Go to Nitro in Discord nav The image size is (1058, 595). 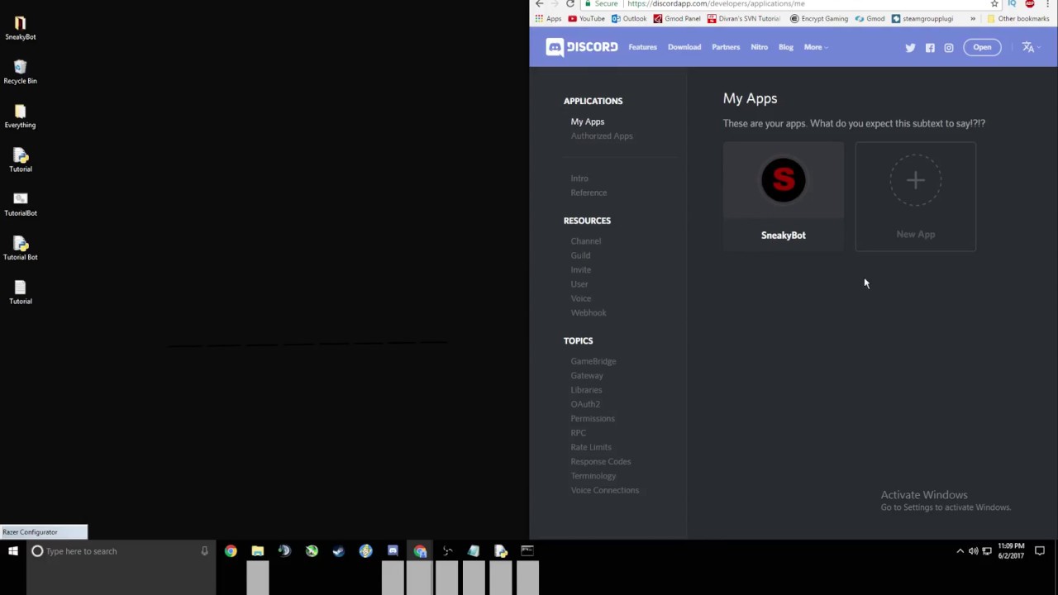759,47
